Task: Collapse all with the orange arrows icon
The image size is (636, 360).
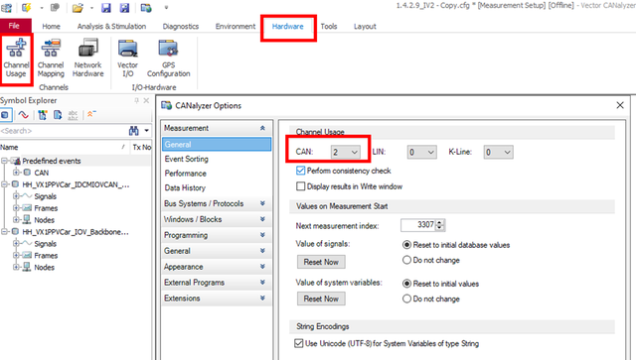Action: (x=91, y=114)
